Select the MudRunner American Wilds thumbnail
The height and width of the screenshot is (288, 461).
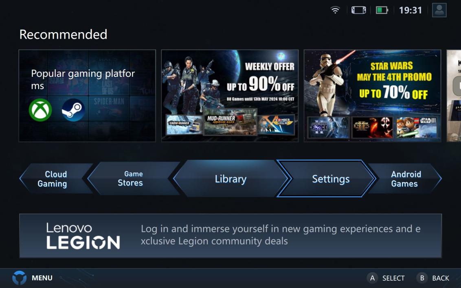[x=230, y=122]
